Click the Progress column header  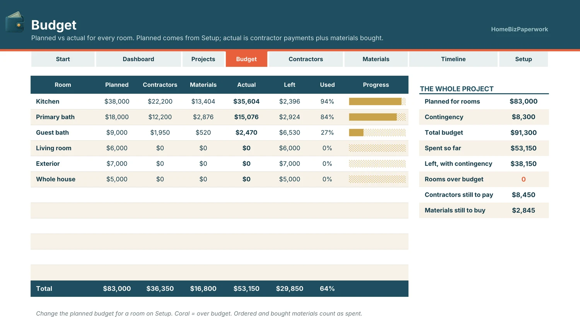(x=376, y=85)
